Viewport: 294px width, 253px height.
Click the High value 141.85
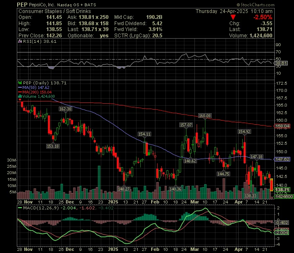click(54, 23)
